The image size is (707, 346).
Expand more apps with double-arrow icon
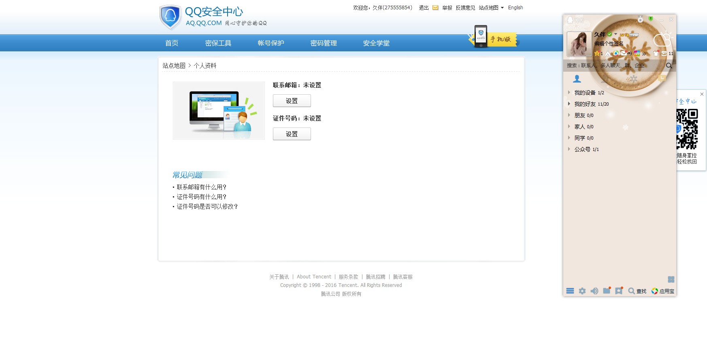[x=644, y=53]
